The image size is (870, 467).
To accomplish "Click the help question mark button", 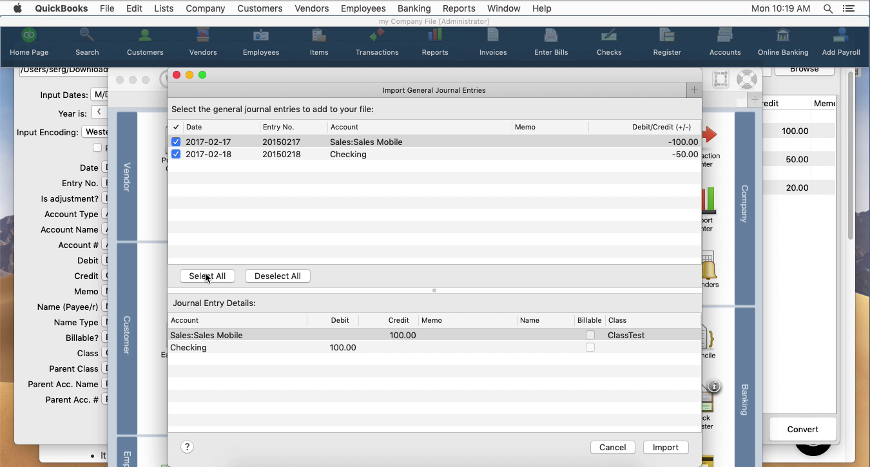I will [187, 447].
